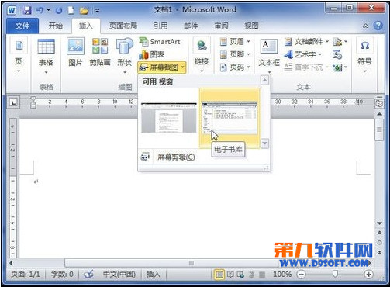Click gallery scroll up arrow in screenshot panel
Image resolution: width=390 pixels, height=287 pixels.
(264, 81)
